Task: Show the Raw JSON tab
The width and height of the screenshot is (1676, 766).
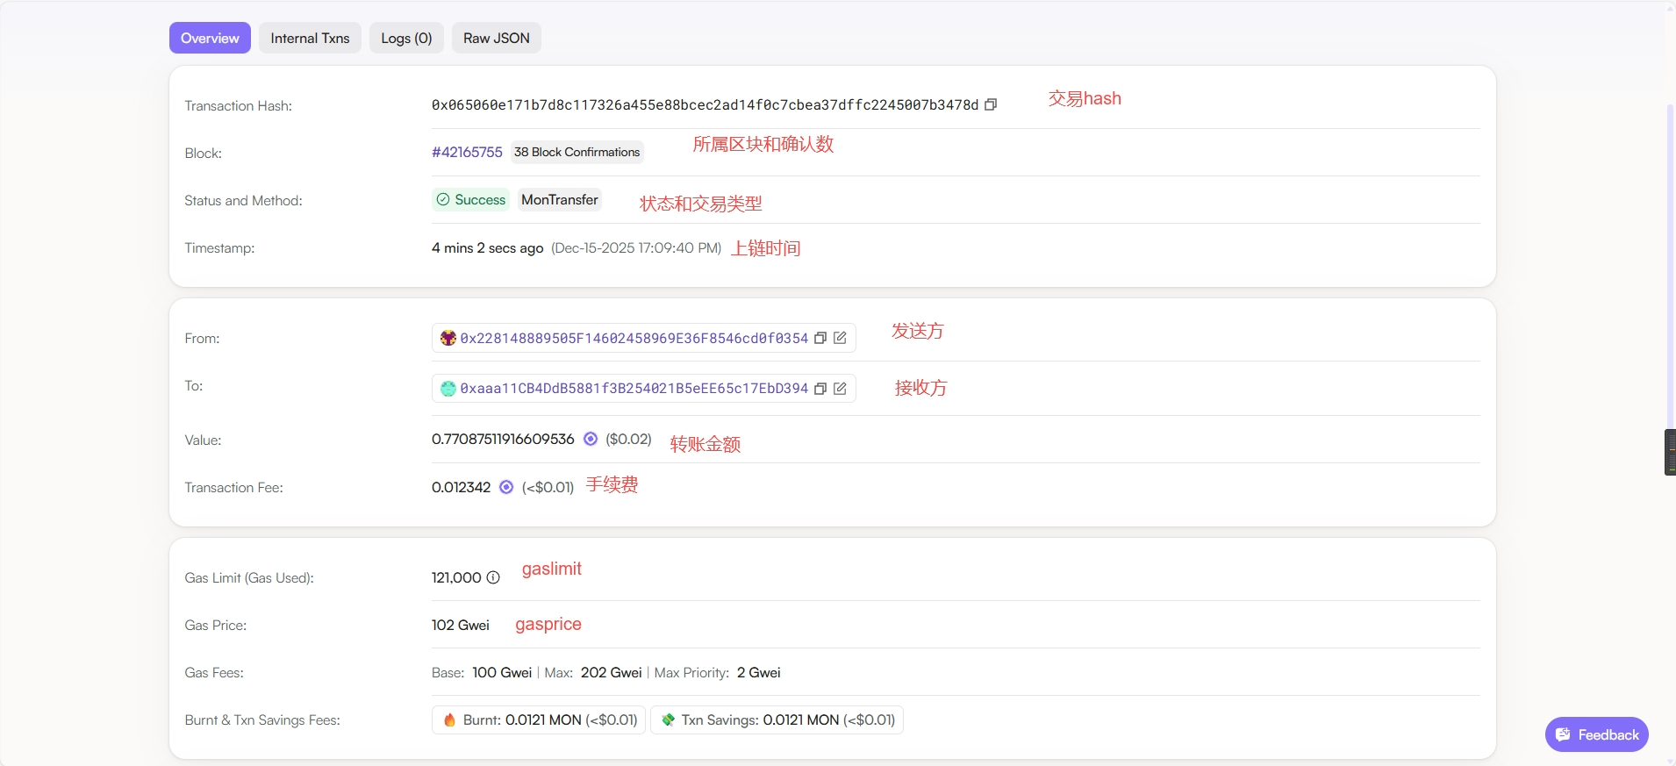Action: (x=496, y=38)
